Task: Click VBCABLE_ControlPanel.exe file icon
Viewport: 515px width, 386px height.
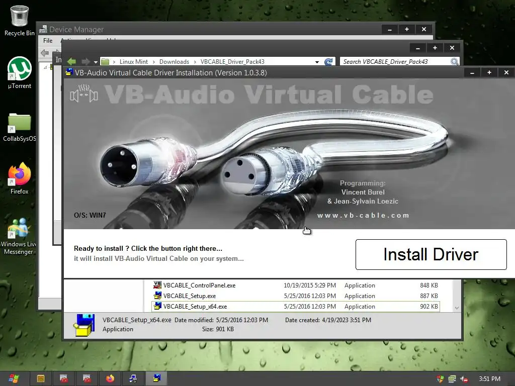Action: click(x=157, y=284)
